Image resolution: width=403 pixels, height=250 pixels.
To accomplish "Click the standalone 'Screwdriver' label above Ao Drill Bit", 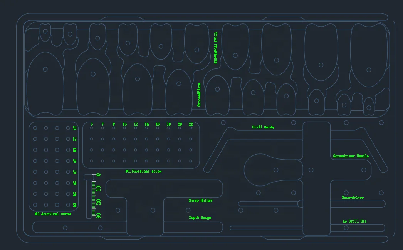I will [353, 197].
